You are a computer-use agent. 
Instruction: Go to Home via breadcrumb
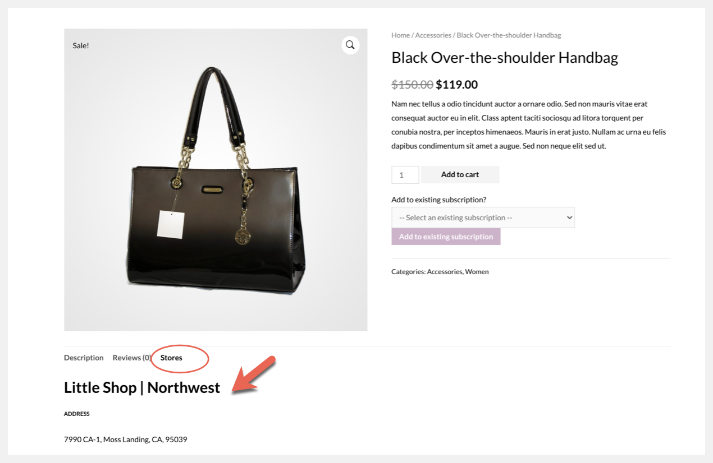point(400,35)
